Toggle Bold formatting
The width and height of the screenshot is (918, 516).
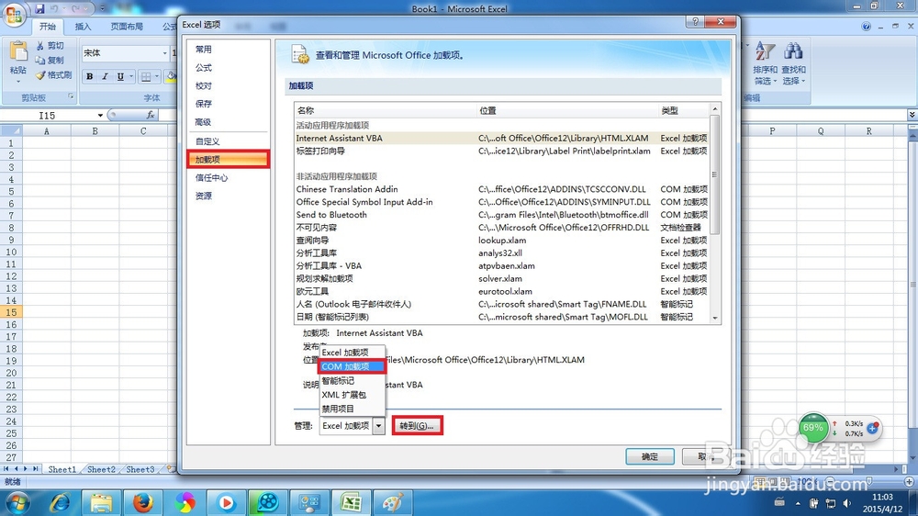click(x=90, y=76)
